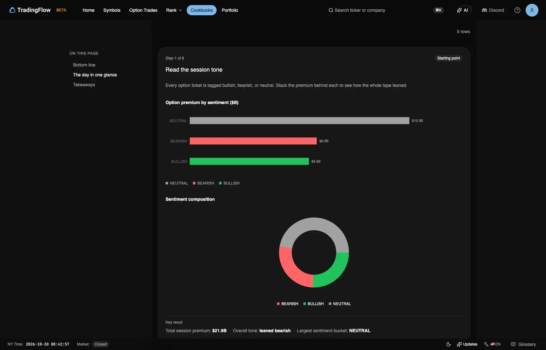Change language from EN
The width and height of the screenshot is (546, 350).
point(492,344)
